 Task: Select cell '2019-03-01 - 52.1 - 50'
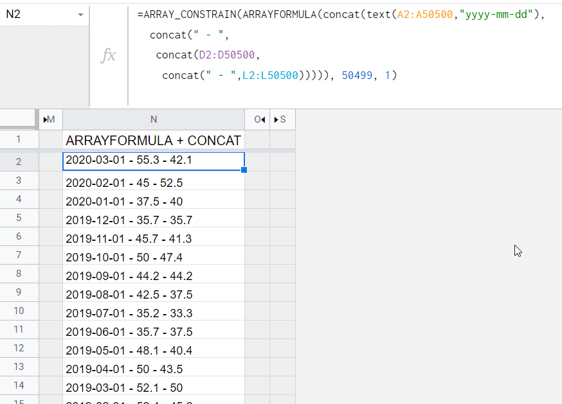tap(154, 386)
